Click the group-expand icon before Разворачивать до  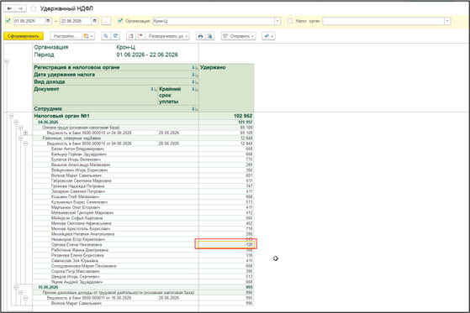(130, 36)
